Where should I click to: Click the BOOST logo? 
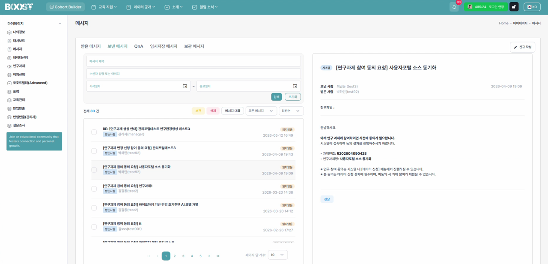point(19,7)
